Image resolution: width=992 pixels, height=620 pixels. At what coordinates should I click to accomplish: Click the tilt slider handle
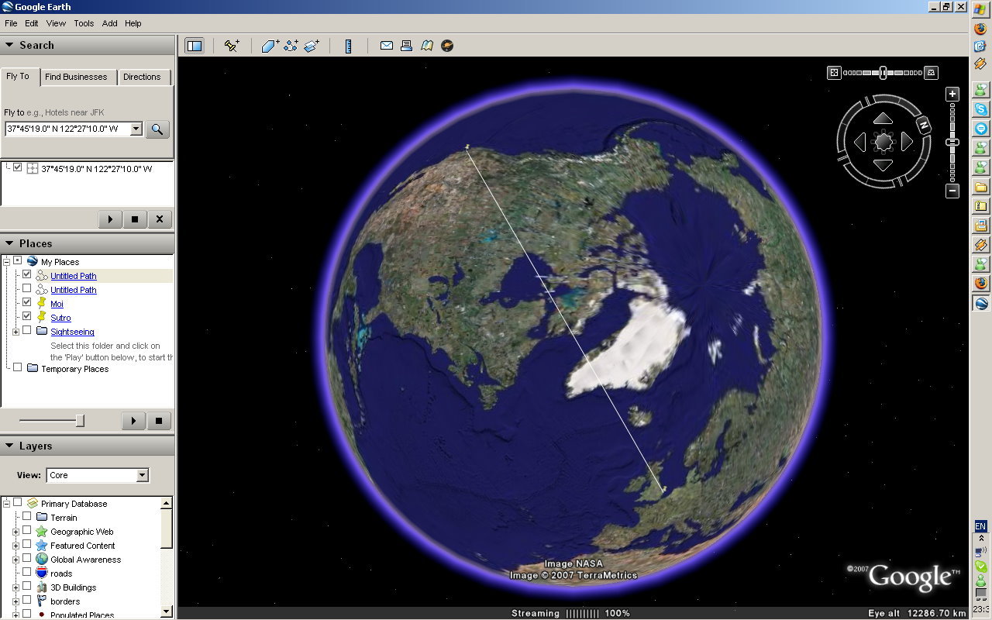pos(883,72)
